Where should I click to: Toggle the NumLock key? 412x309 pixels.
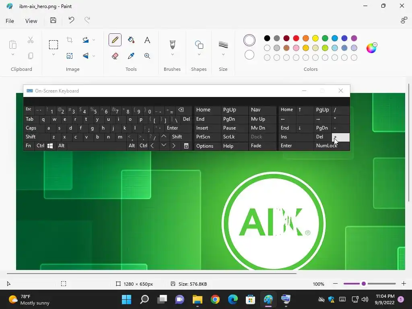332,146
